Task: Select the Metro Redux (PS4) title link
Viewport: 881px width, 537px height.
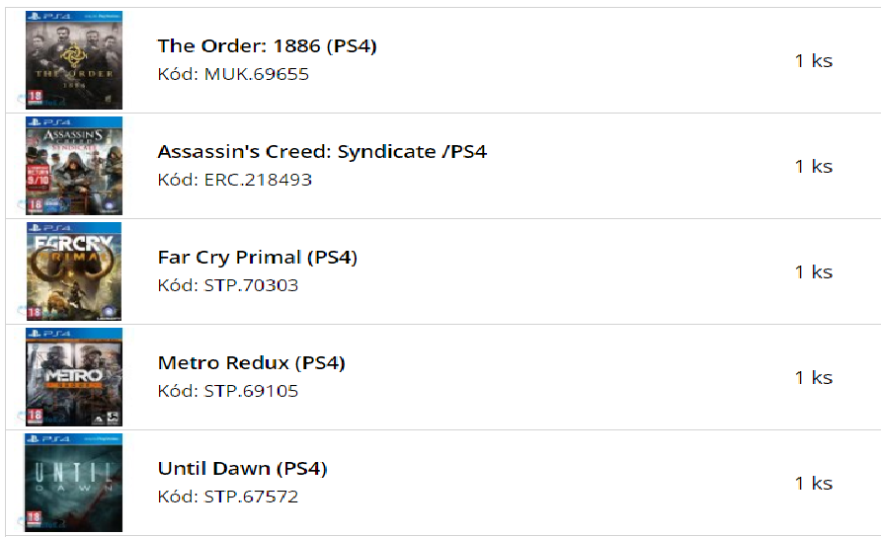Action: [251, 363]
